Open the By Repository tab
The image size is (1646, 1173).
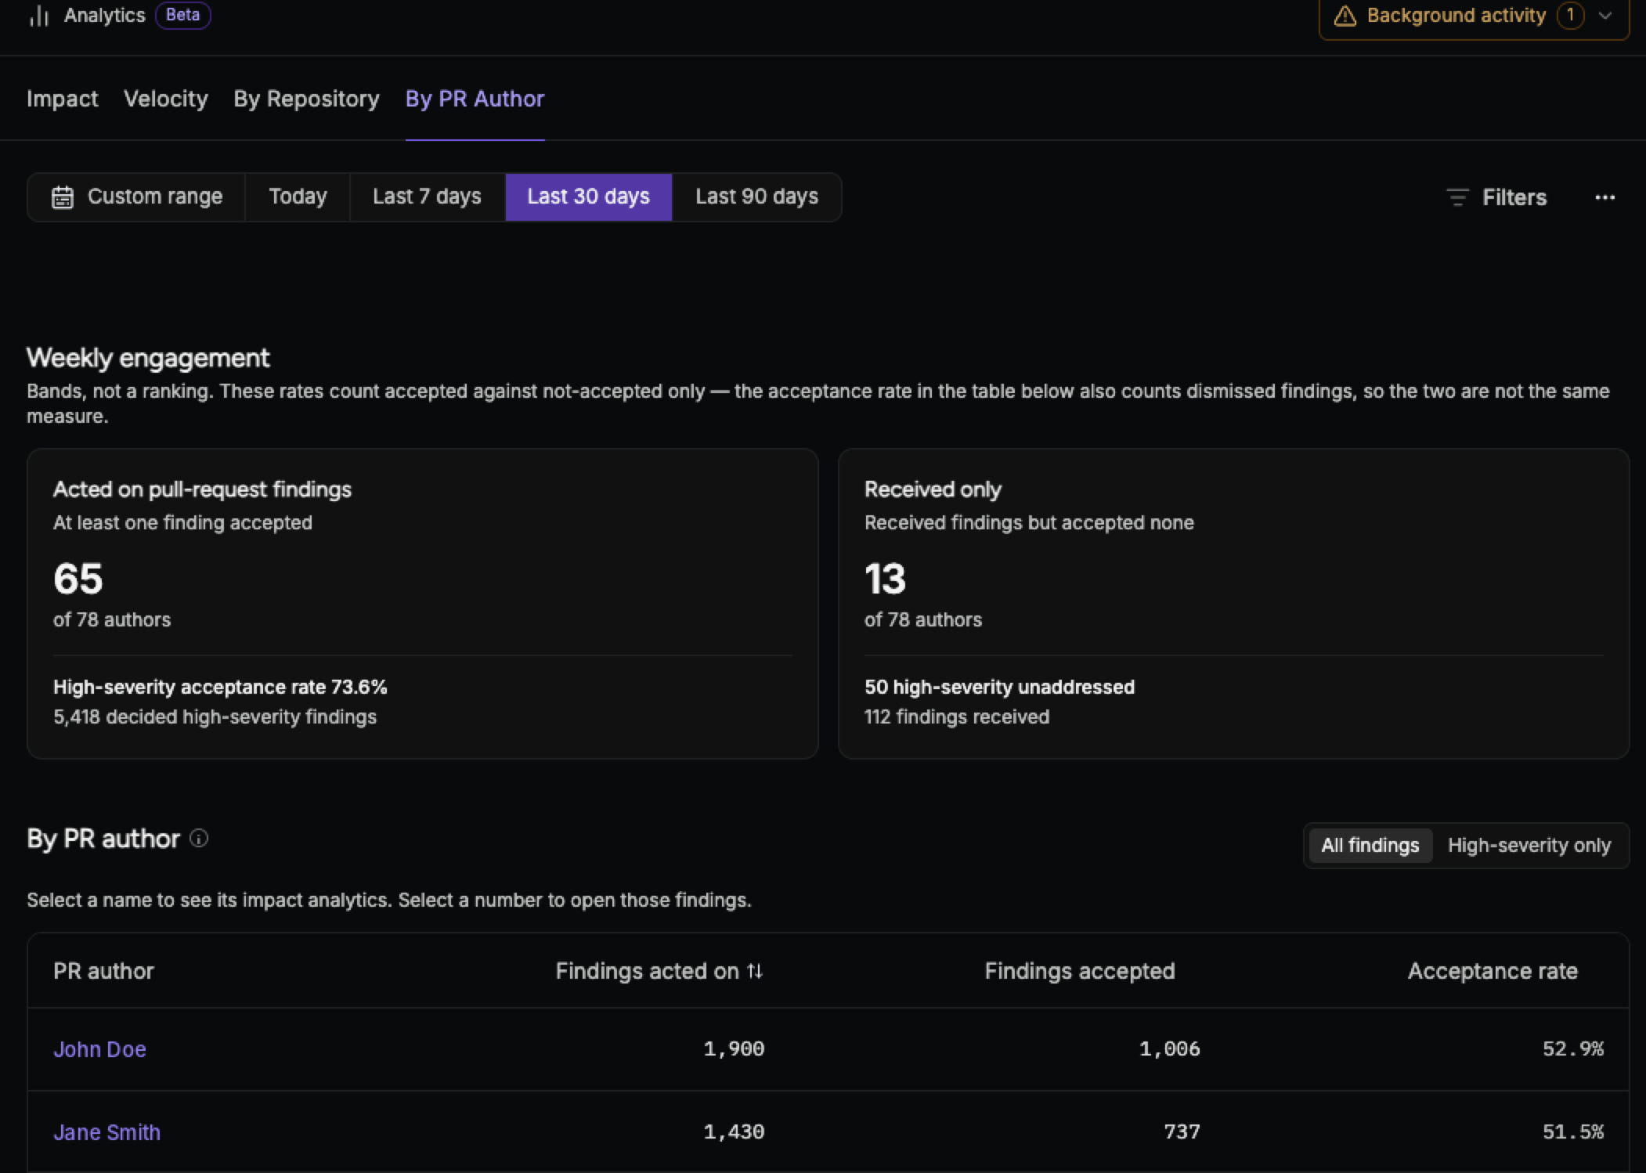pyautogui.click(x=306, y=99)
